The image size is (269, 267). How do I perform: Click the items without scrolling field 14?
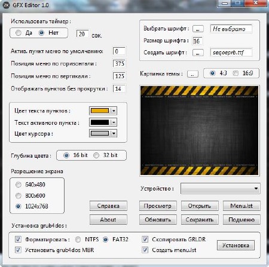(119, 88)
